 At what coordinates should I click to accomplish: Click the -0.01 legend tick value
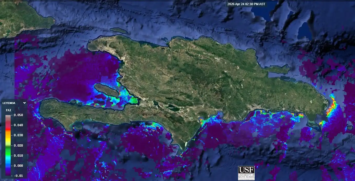(x=18, y=176)
